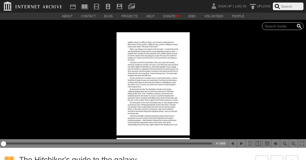Open the Images icon
This screenshot has width=306, height=160.
click(131, 6)
